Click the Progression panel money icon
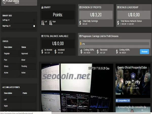The image size is (152, 114). tap(80, 36)
